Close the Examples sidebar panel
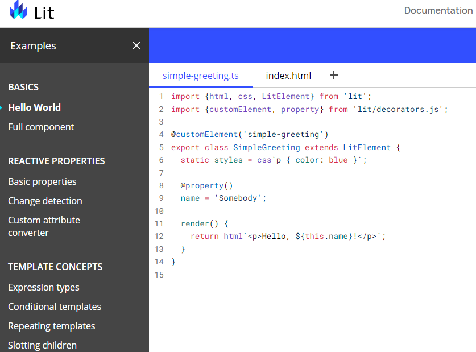This screenshot has width=476, height=352. [x=136, y=45]
